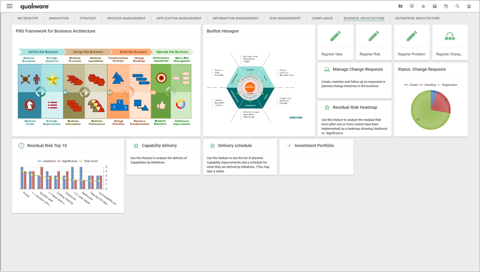This screenshot has width=480, height=272.
Task: Click the Register Idea pencil icon
Action: (x=335, y=36)
